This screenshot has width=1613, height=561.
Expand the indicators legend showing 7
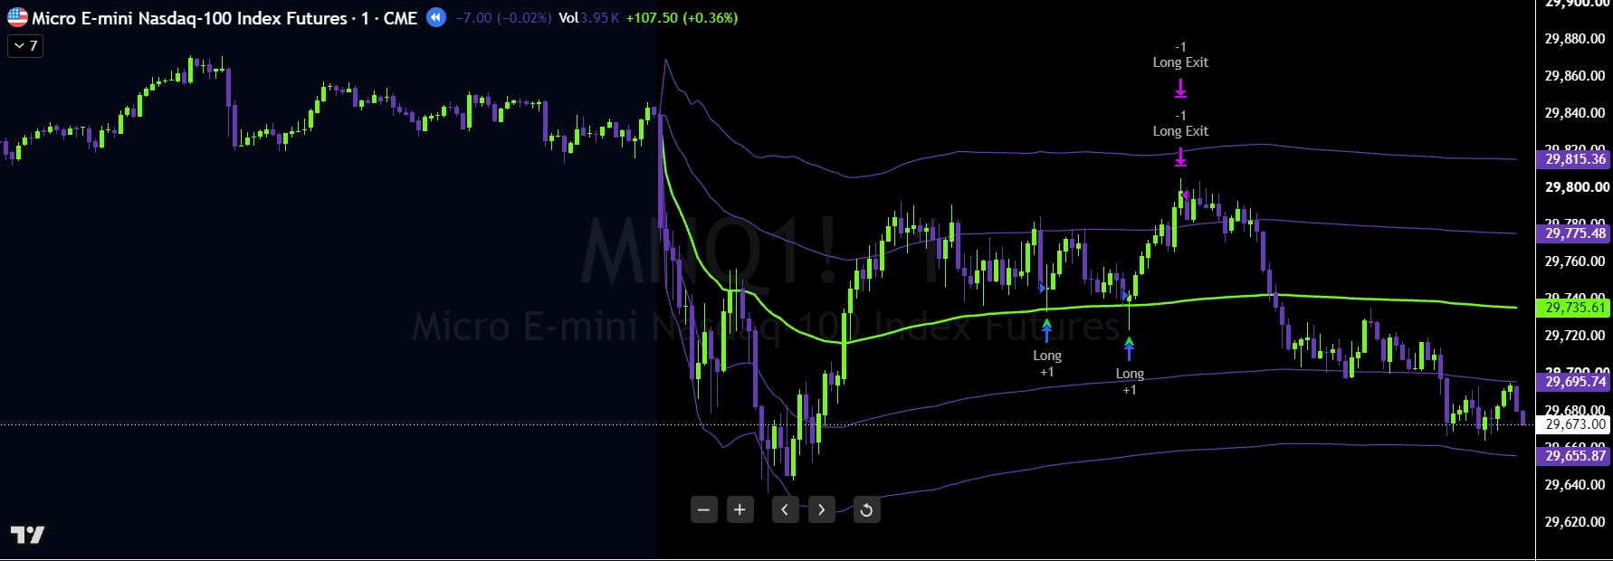(x=25, y=45)
